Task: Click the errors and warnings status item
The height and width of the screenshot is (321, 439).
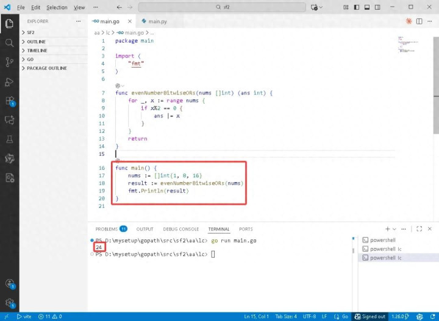Action: [x=50, y=317]
